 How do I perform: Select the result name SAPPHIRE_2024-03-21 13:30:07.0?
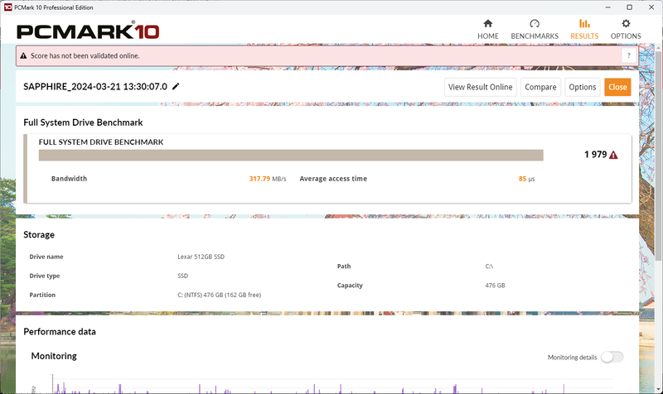[95, 87]
